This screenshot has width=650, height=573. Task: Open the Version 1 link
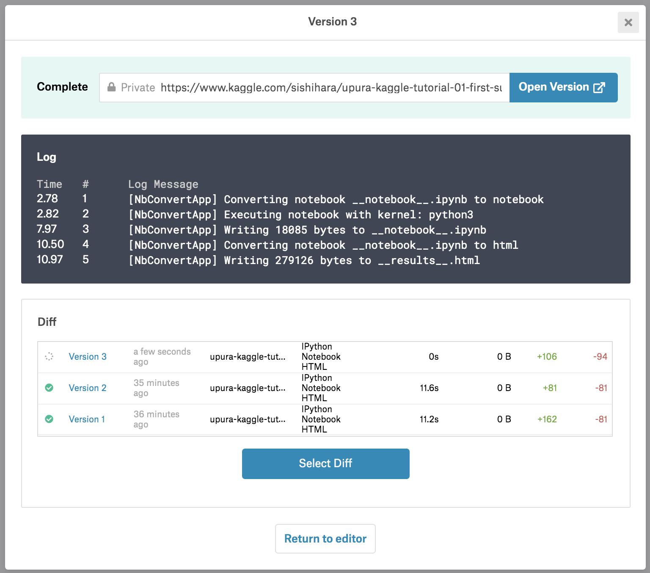pyautogui.click(x=87, y=419)
